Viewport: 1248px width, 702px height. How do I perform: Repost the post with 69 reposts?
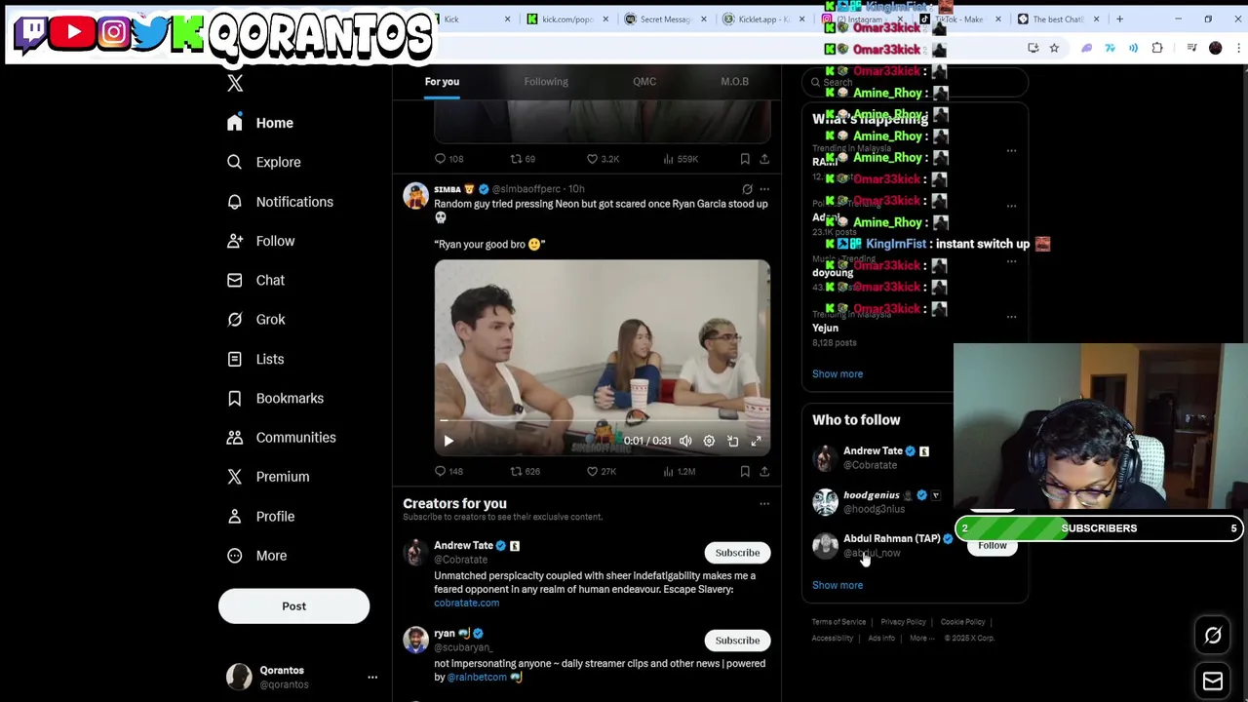coord(523,159)
